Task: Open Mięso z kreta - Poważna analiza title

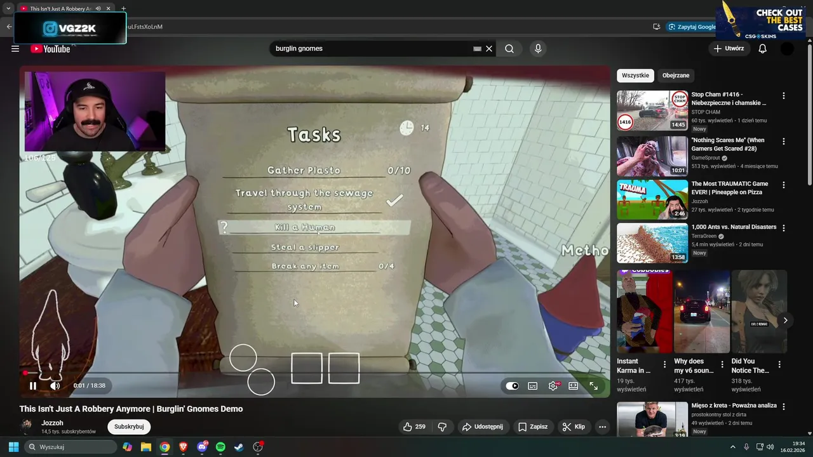Action: (734, 406)
